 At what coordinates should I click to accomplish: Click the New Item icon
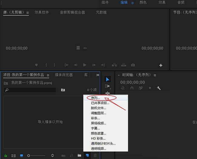87,155
